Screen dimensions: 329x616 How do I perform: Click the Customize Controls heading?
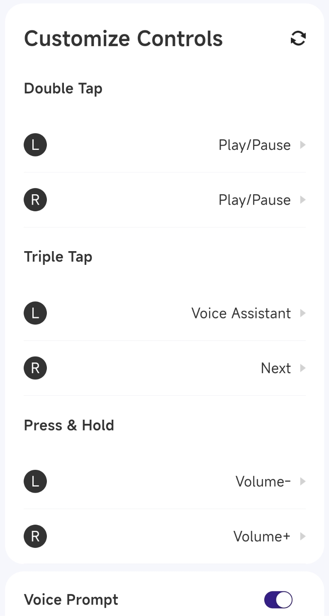(x=123, y=39)
